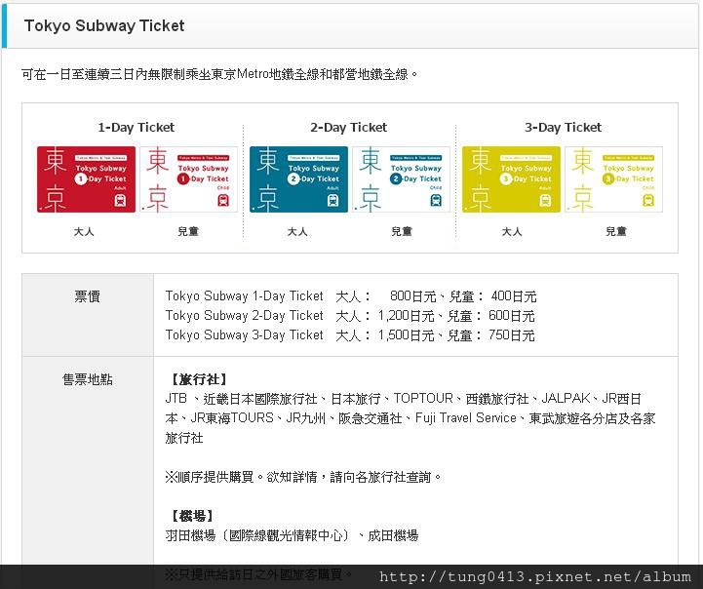Click the 【機場】 section heading
This screenshot has height=589, width=703.
point(191,516)
